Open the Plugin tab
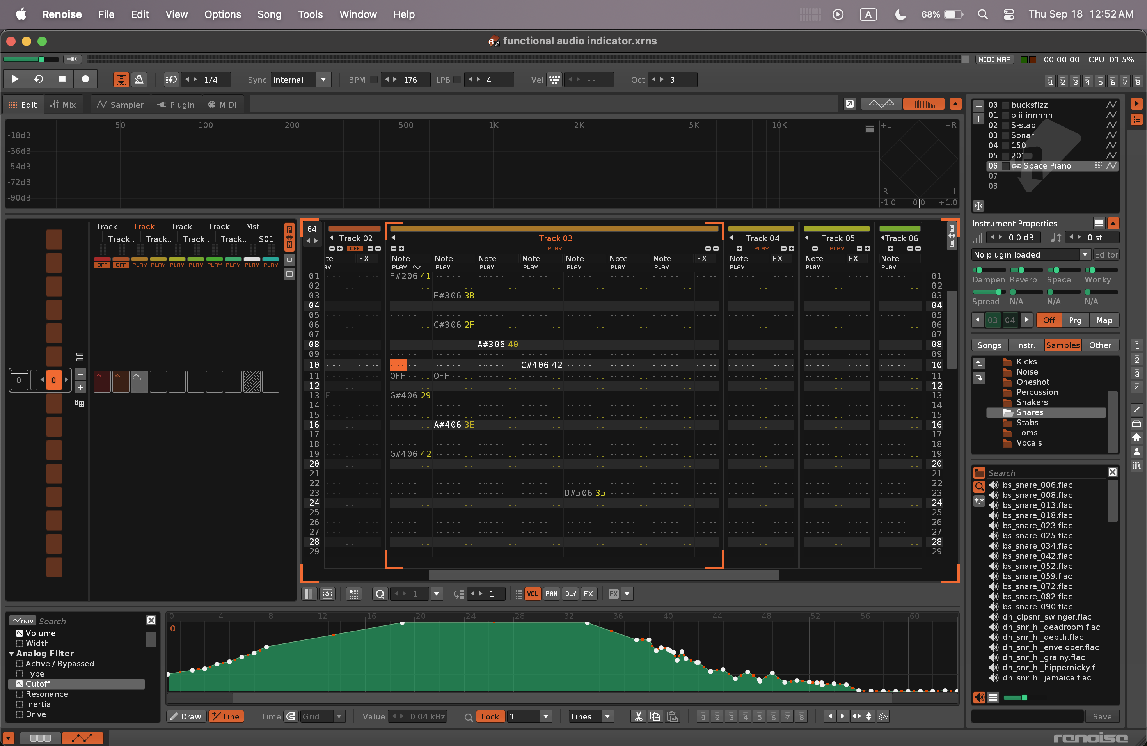This screenshot has width=1147, height=746. coord(176,105)
